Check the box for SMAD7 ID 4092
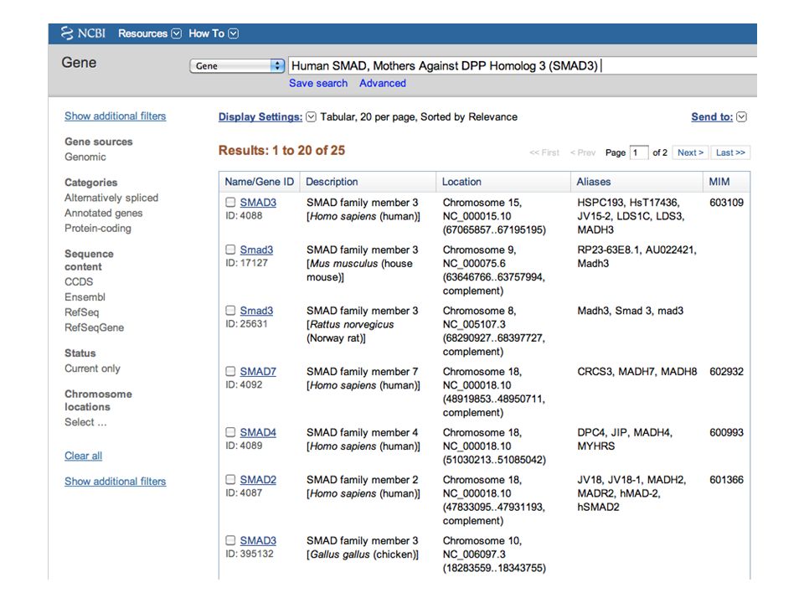 click(231, 371)
